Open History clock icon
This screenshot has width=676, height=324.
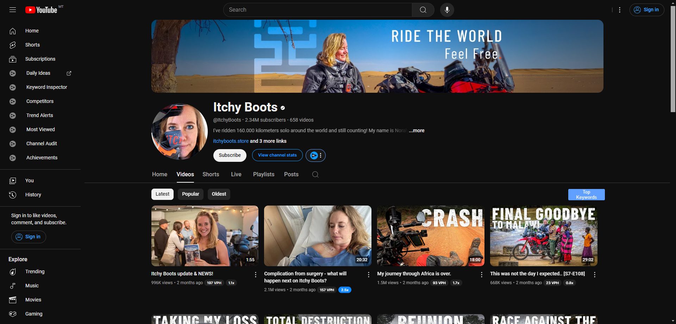[x=13, y=195]
